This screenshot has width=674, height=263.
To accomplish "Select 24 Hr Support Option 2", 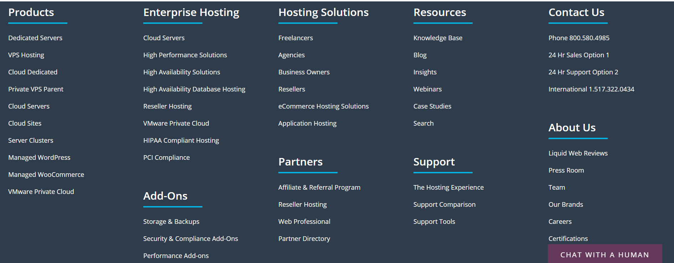I will 583,72.
